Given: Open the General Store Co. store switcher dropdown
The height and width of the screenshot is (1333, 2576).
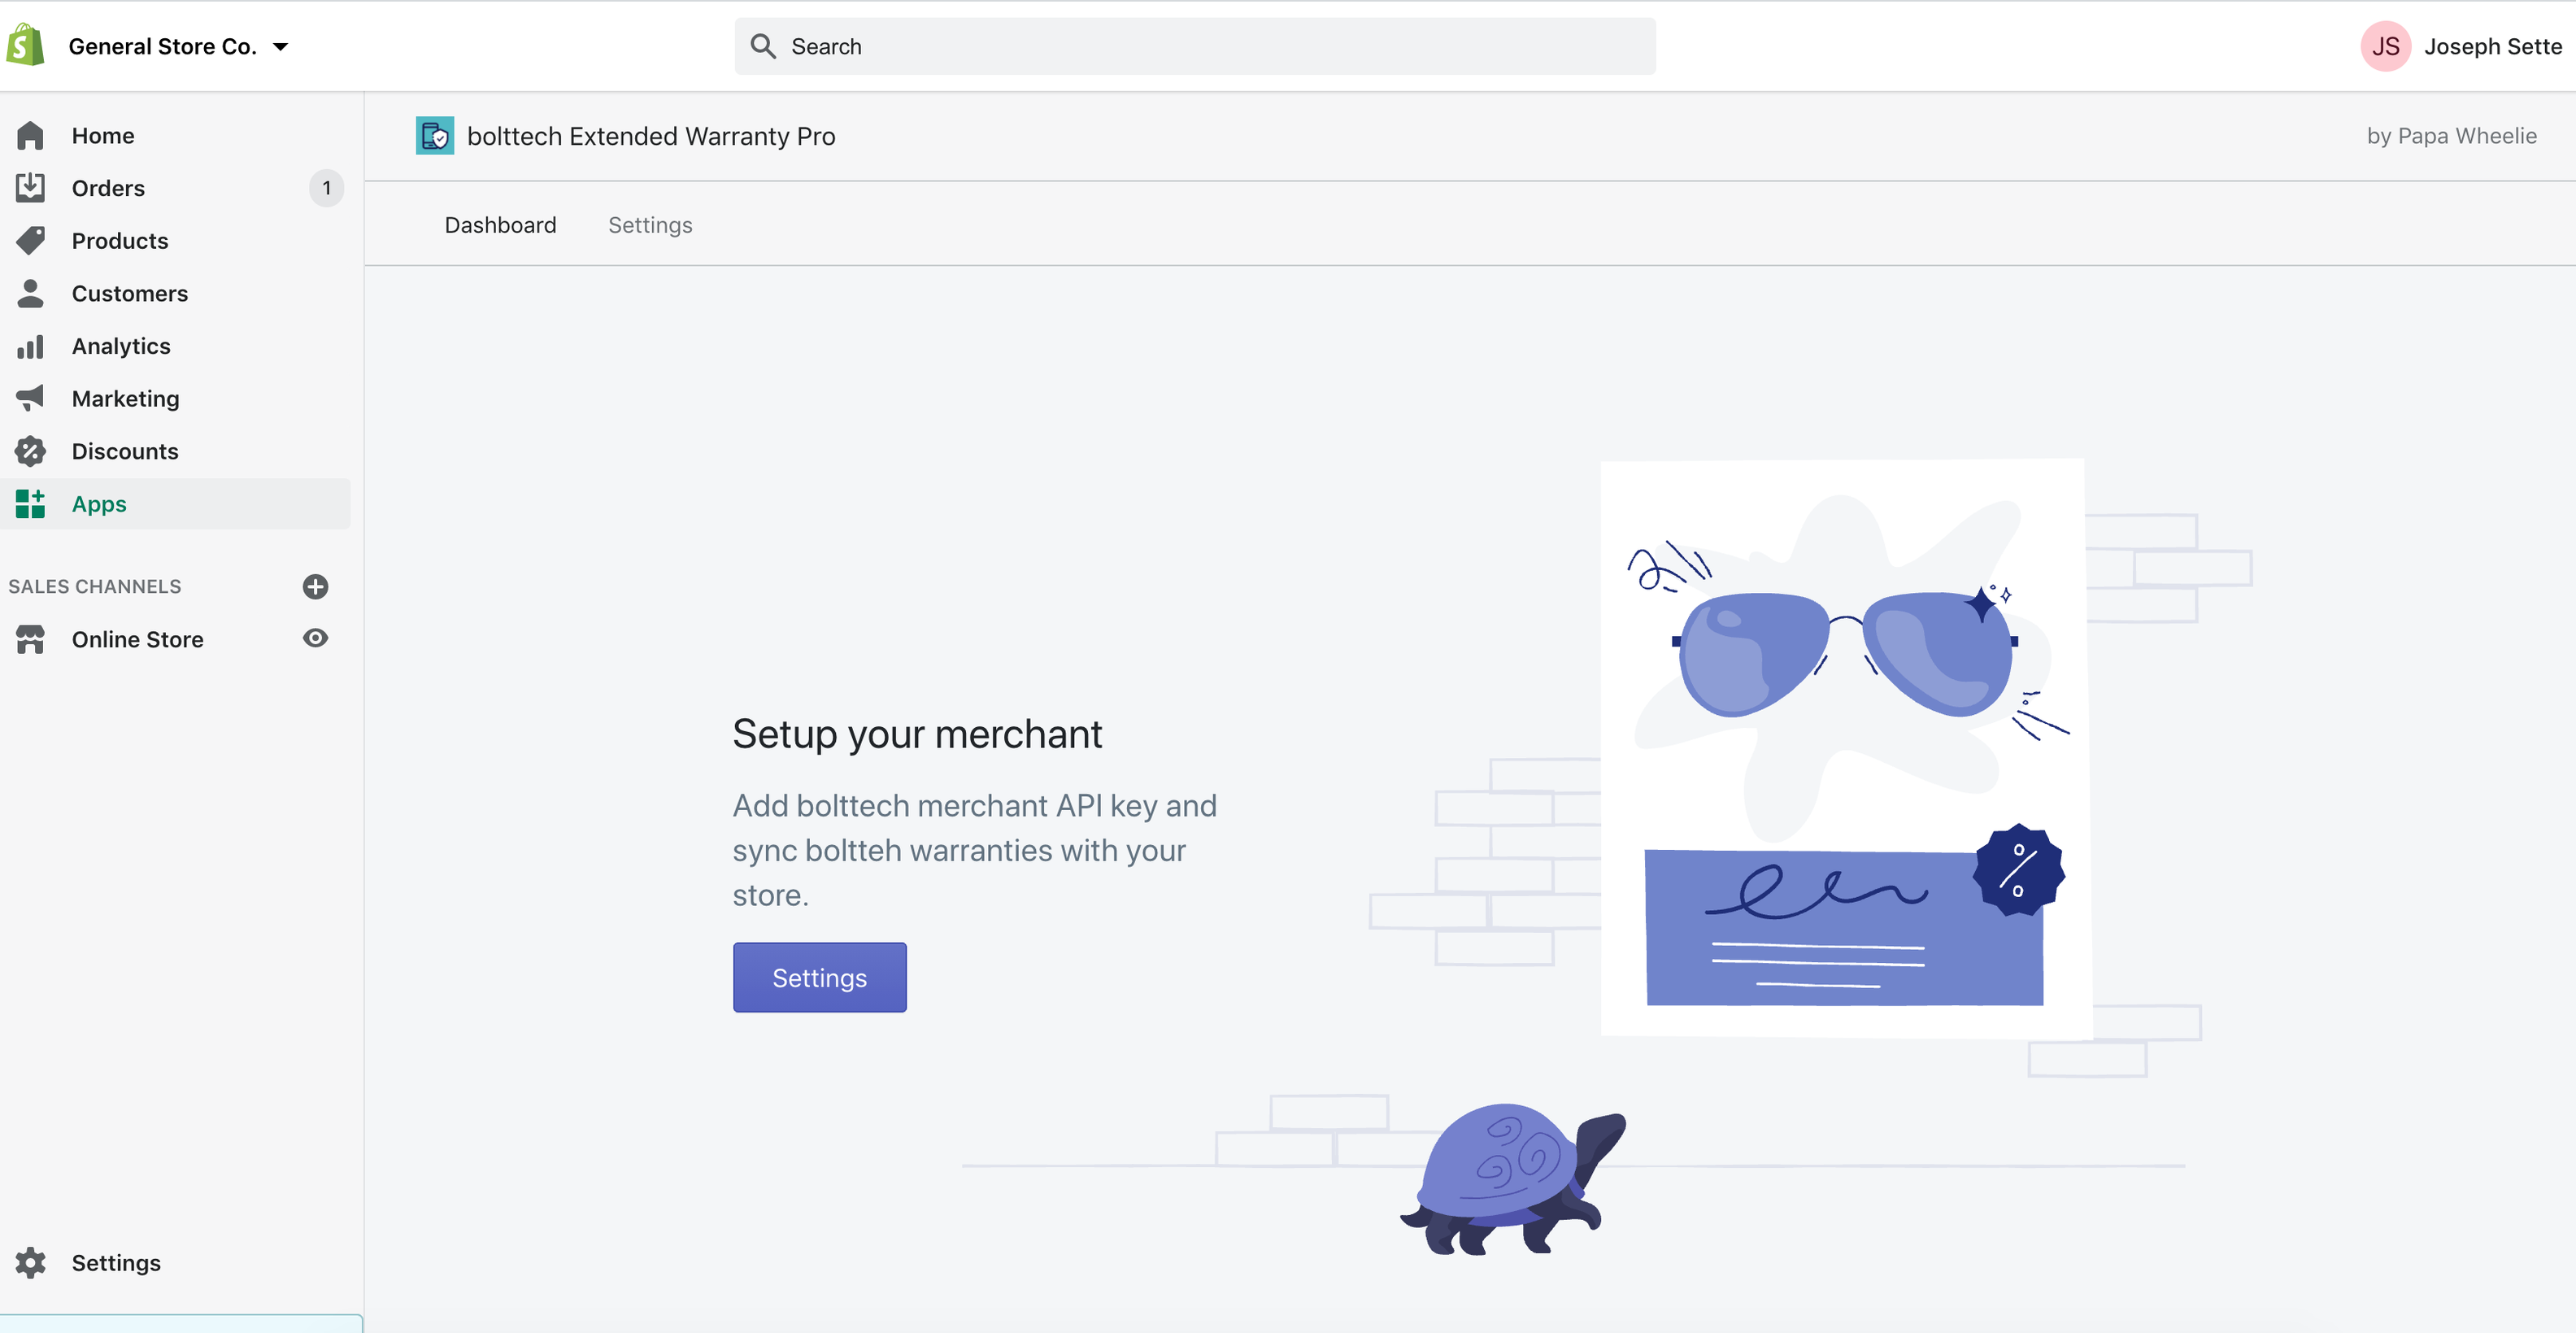Looking at the screenshot, I should pyautogui.click(x=178, y=46).
